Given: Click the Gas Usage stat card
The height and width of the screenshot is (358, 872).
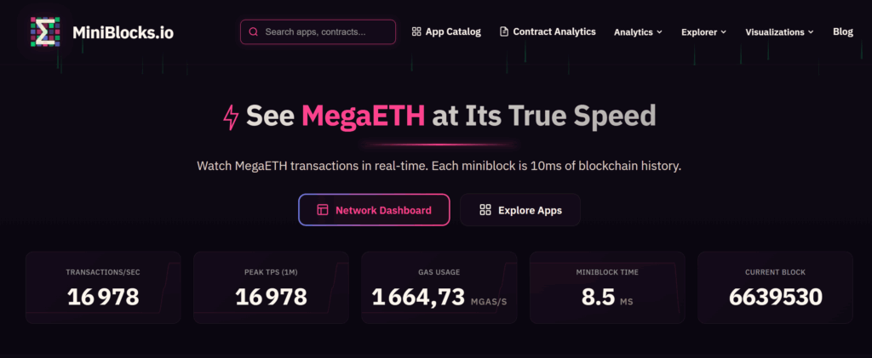Looking at the screenshot, I should pos(439,287).
